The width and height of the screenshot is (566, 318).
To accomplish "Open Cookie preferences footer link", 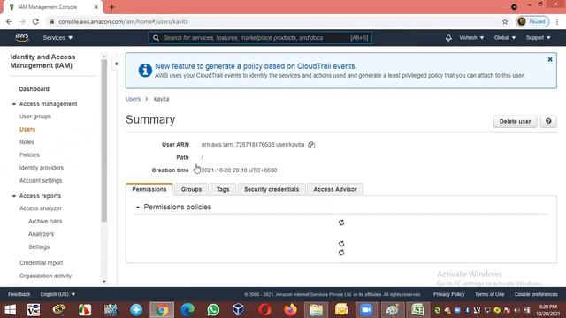I will pyautogui.click(x=536, y=294).
